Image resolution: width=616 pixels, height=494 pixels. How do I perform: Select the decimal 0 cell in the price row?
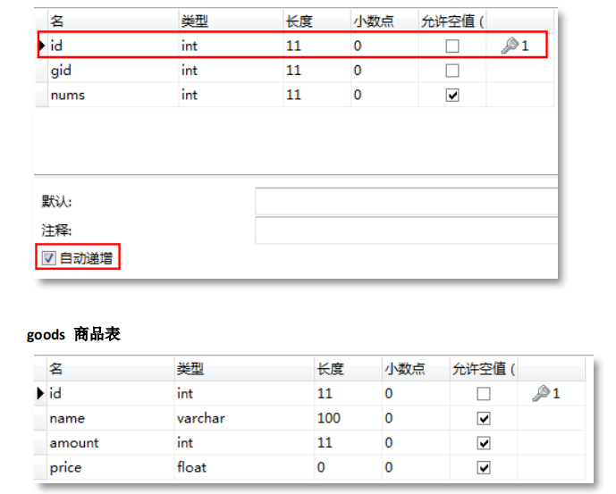pos(416,468)
